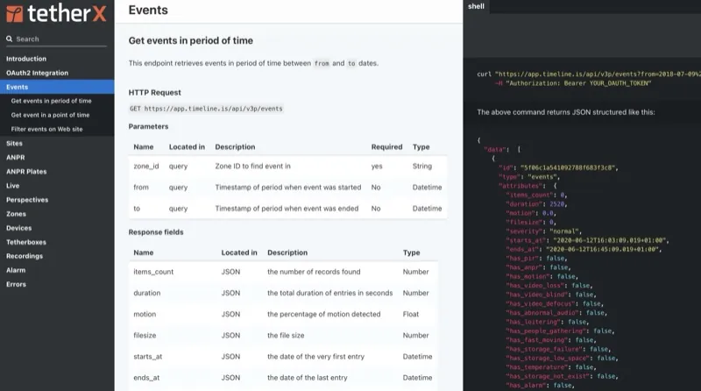Click the JSON "severity" line
The image size is (701, 391).
(543, 231)
